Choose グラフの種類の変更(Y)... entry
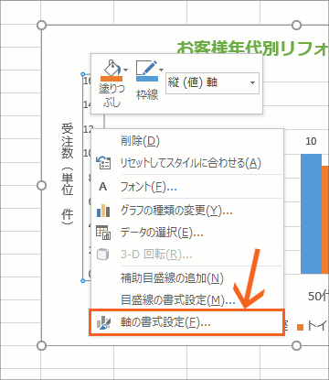The width and height of the screenshot is (329, 380). point(187,211)
